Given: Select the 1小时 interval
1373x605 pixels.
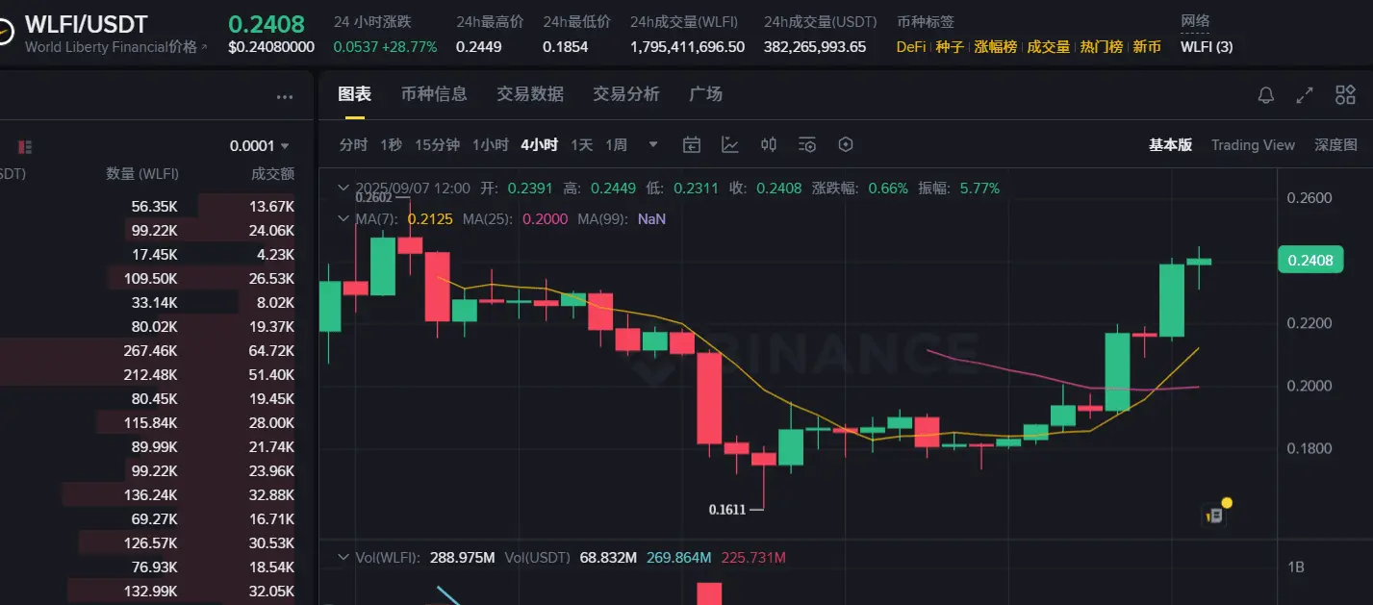Looking at the screenshot, I should 490,145.
